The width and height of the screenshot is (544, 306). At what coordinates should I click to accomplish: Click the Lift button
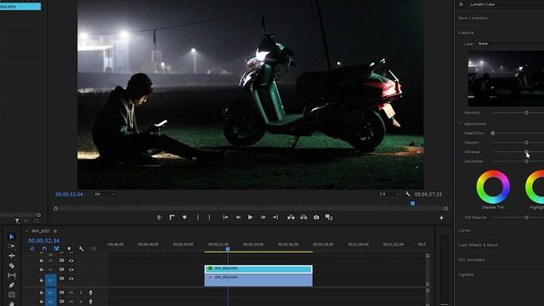(x=291, y=218)
